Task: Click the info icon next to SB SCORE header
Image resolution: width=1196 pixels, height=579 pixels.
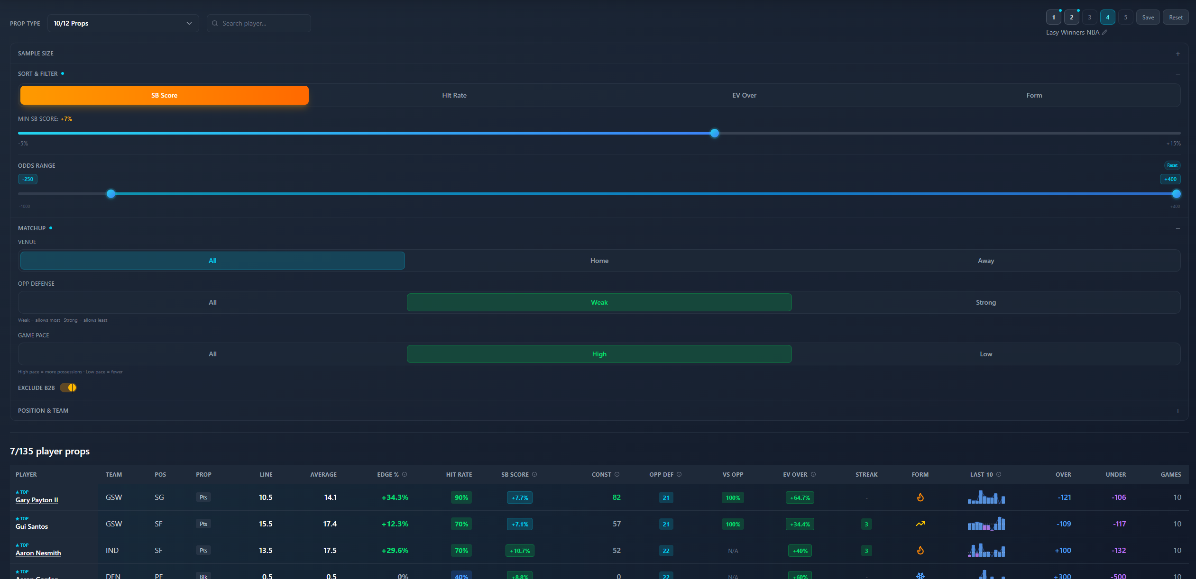Action: [x=534, y=474]
